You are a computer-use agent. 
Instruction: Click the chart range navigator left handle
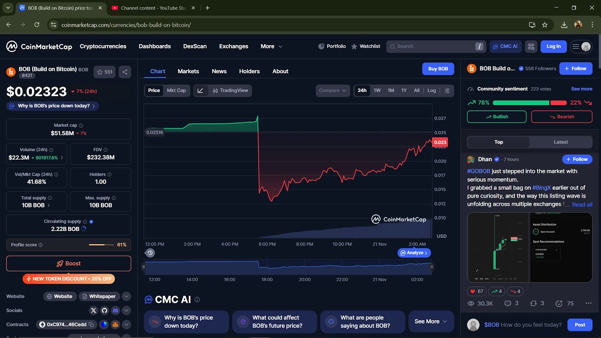[144, 267]
